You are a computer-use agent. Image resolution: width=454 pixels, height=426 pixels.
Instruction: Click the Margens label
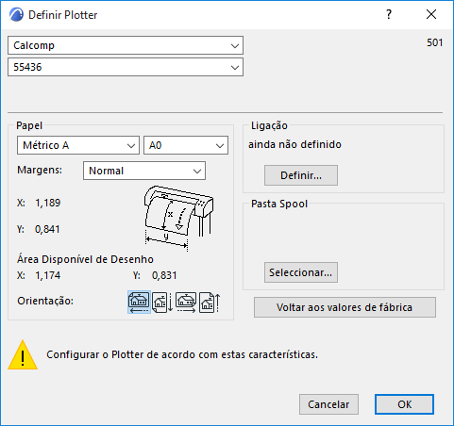(40, 170)
